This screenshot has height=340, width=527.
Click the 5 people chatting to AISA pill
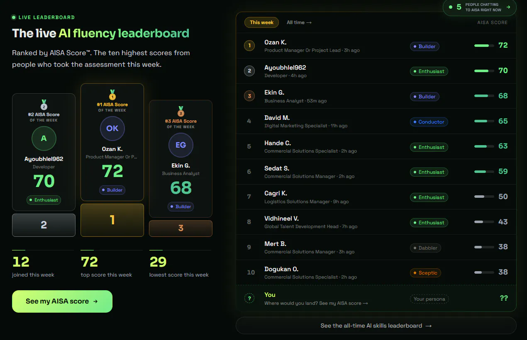click(480, 7)
